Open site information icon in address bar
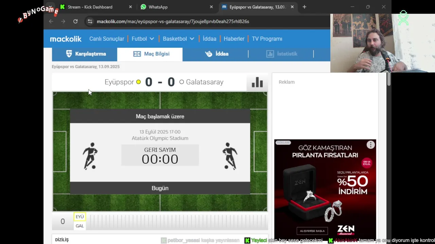The width and height of the screenshot is (435, 244). coord(90,21)
